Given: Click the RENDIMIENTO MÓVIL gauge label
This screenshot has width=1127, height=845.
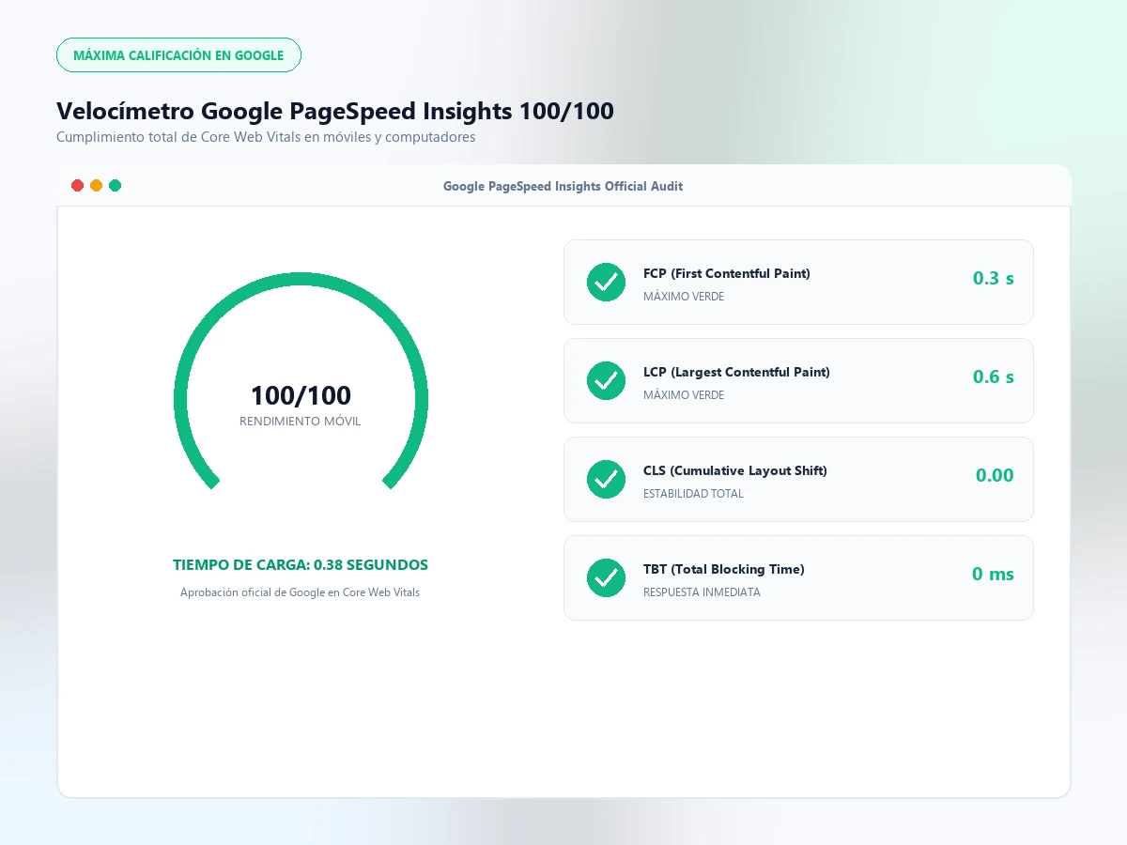Looking at the screenshot, I should (x=301, y=422).
